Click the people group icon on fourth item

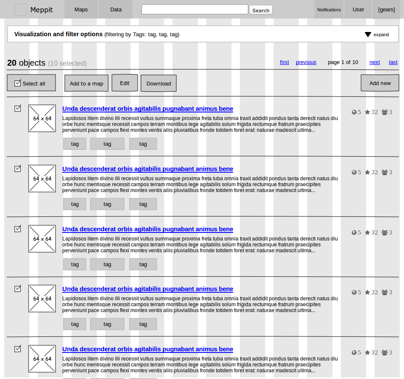coord(384,292)
